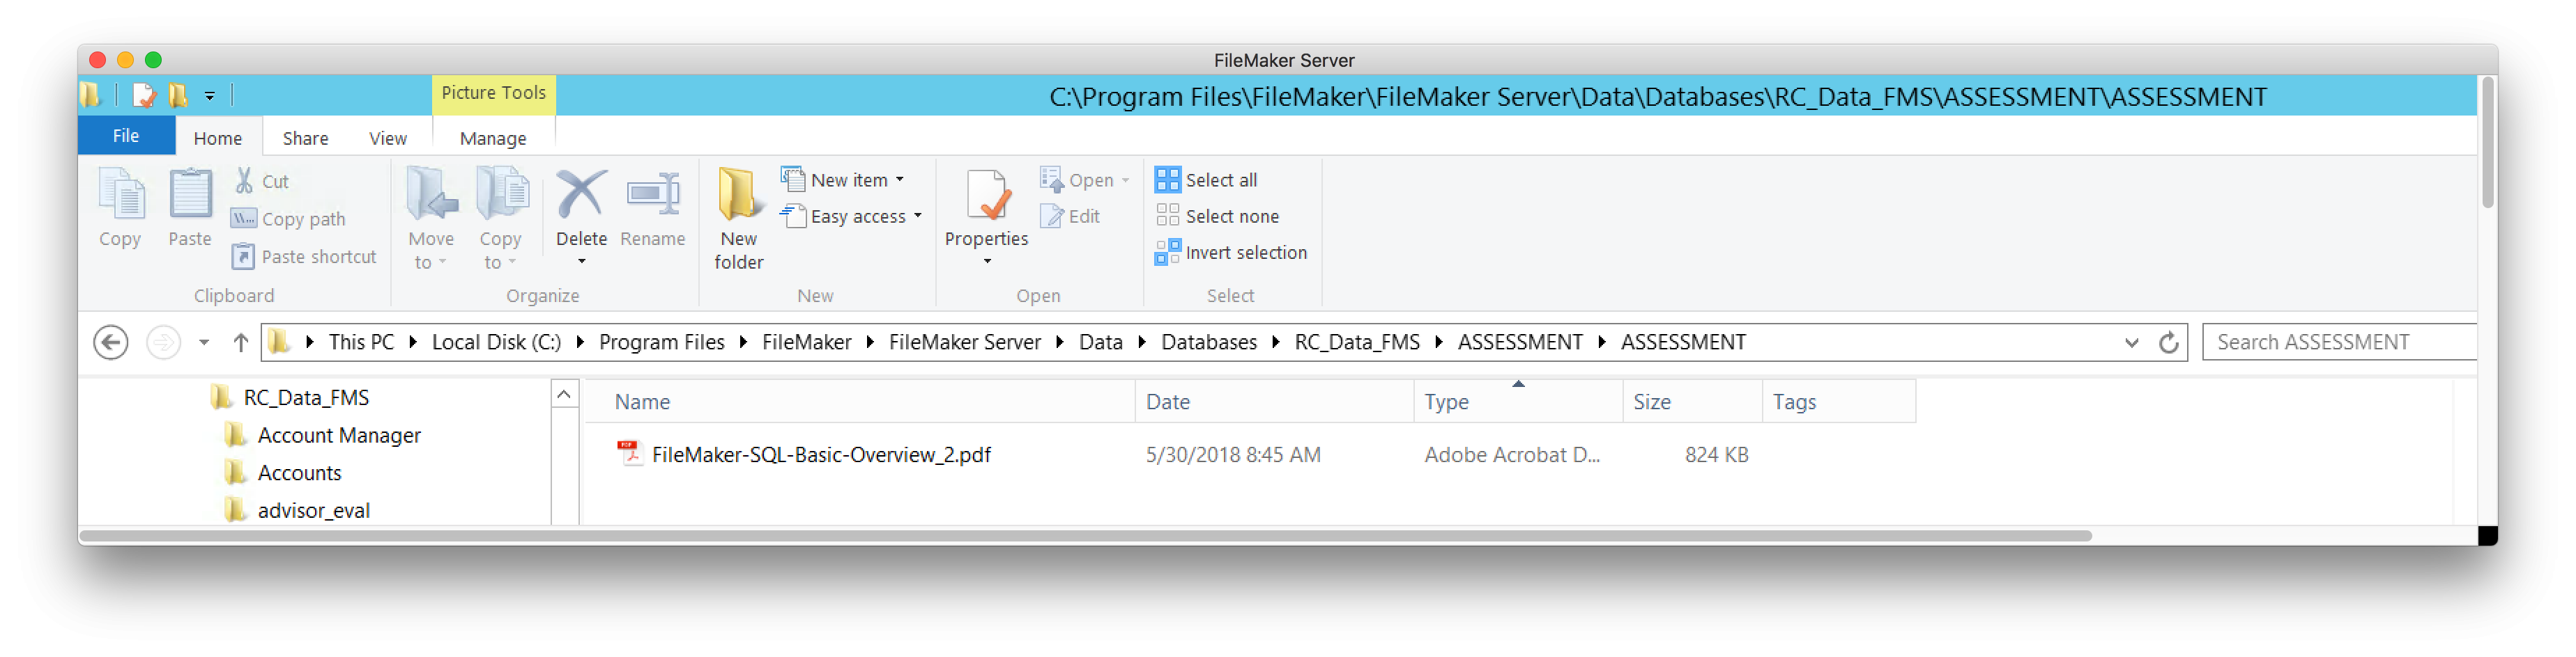Switch to the Home ribbon tab
This screenshot has height=657, width=2576.
coord(218,138)
